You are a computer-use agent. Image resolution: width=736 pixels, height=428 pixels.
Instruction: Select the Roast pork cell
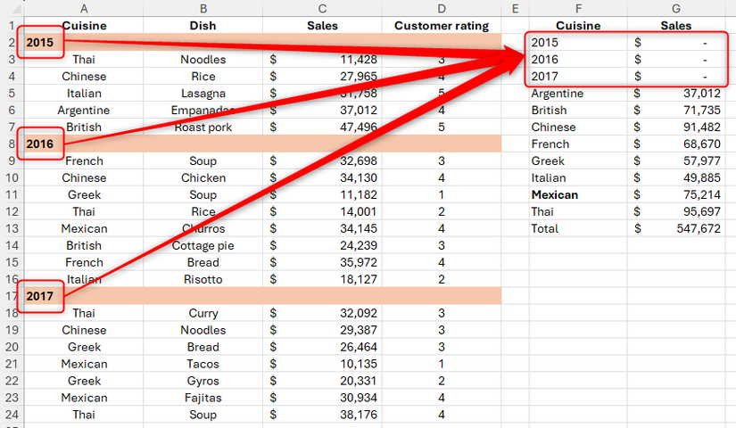(x=203, y=128)
